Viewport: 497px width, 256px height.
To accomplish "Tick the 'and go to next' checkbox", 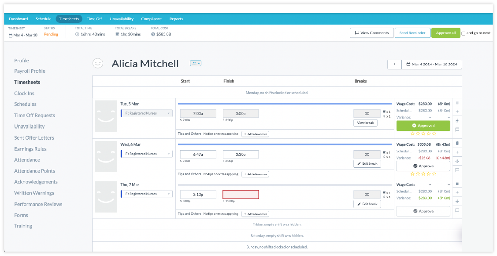I will (x=463, y=33).
